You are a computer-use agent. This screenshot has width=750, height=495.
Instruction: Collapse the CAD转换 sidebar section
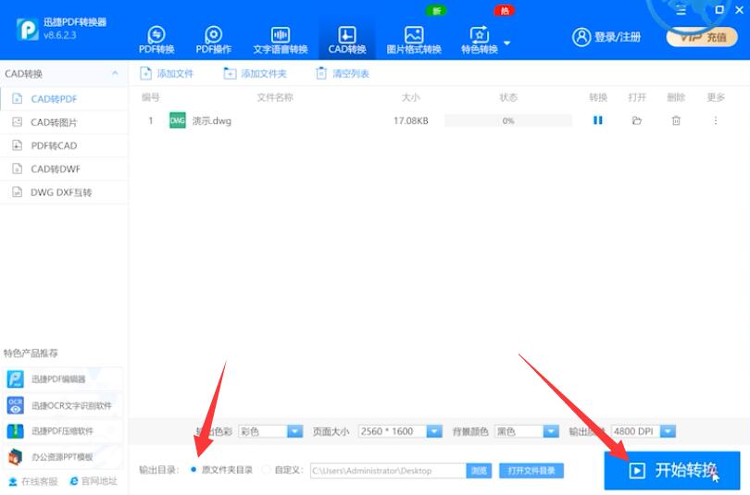115,73
